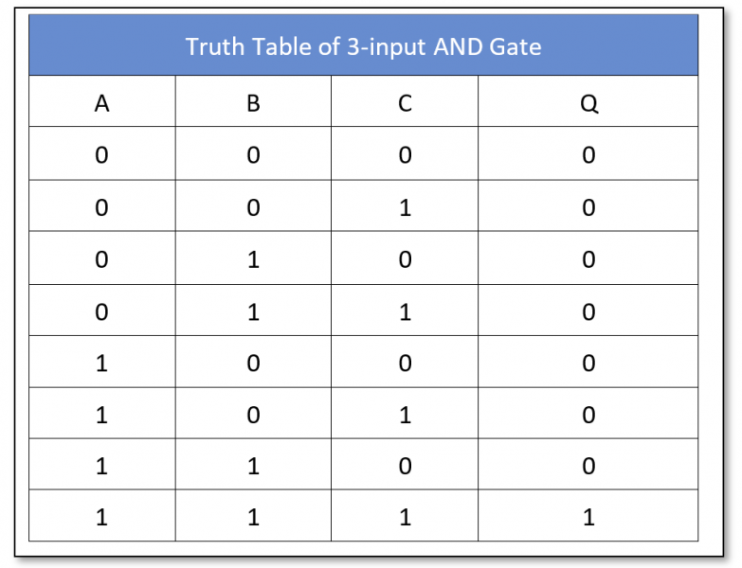Screen dimensions: 742x568
Task: Select column header A
Action: [101, 101]
